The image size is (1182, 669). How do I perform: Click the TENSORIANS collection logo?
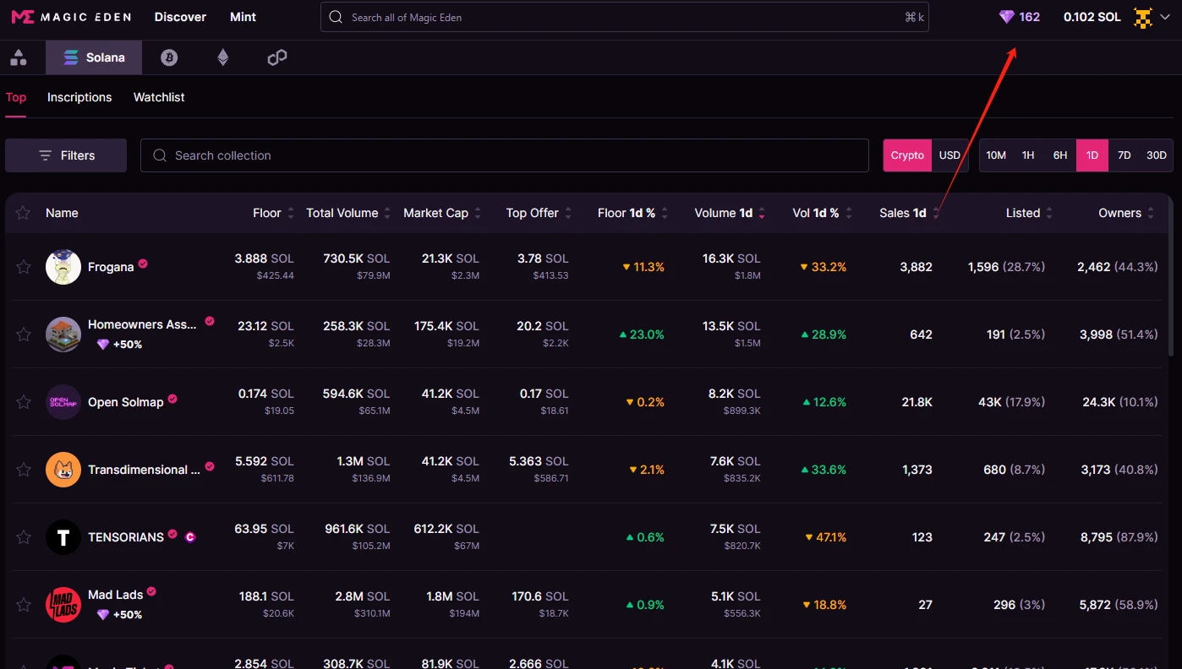coord(63,537)
